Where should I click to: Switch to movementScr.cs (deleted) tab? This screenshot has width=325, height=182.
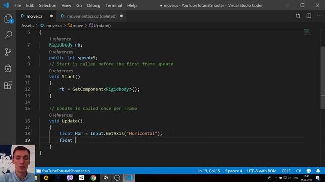click(91, 16)
